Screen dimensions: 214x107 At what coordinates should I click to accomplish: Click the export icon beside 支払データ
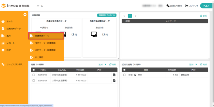coord(32,43)
